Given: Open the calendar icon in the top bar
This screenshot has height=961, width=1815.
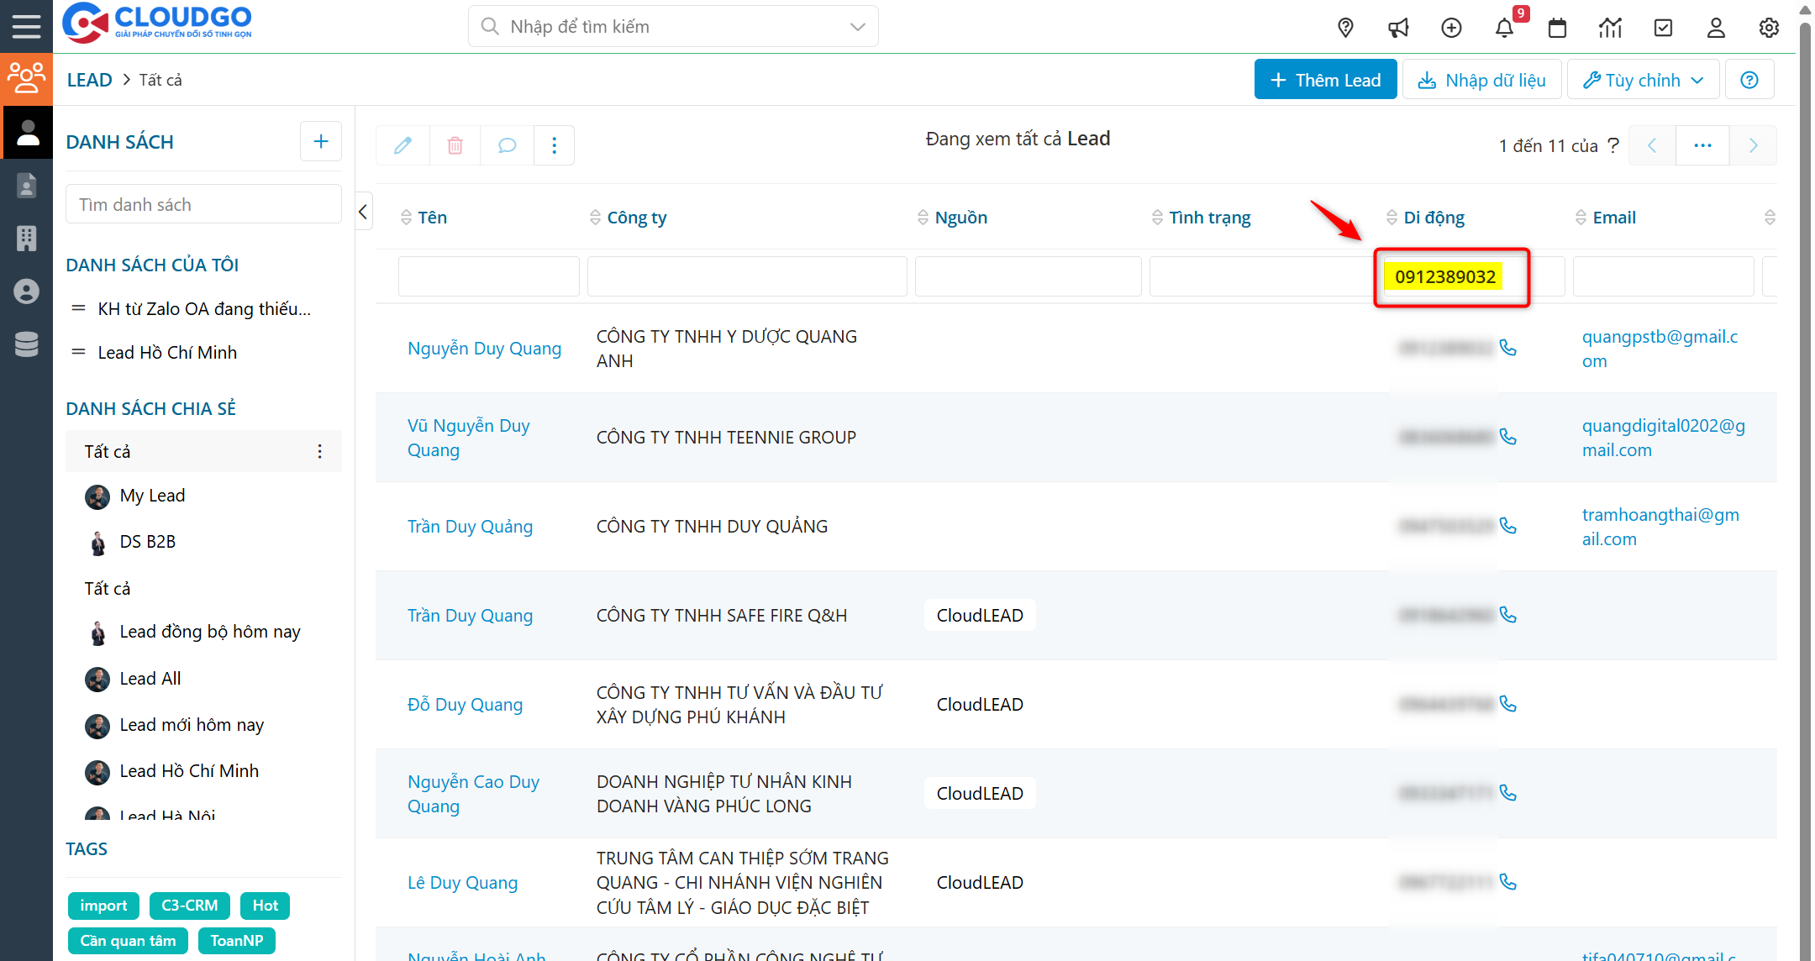Looking at the screenshot, I should [x=1557, y=27].
